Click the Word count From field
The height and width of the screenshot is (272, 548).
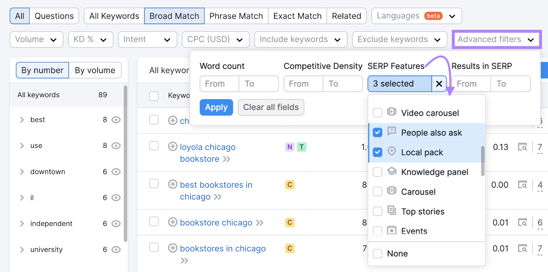pos(219,84)
